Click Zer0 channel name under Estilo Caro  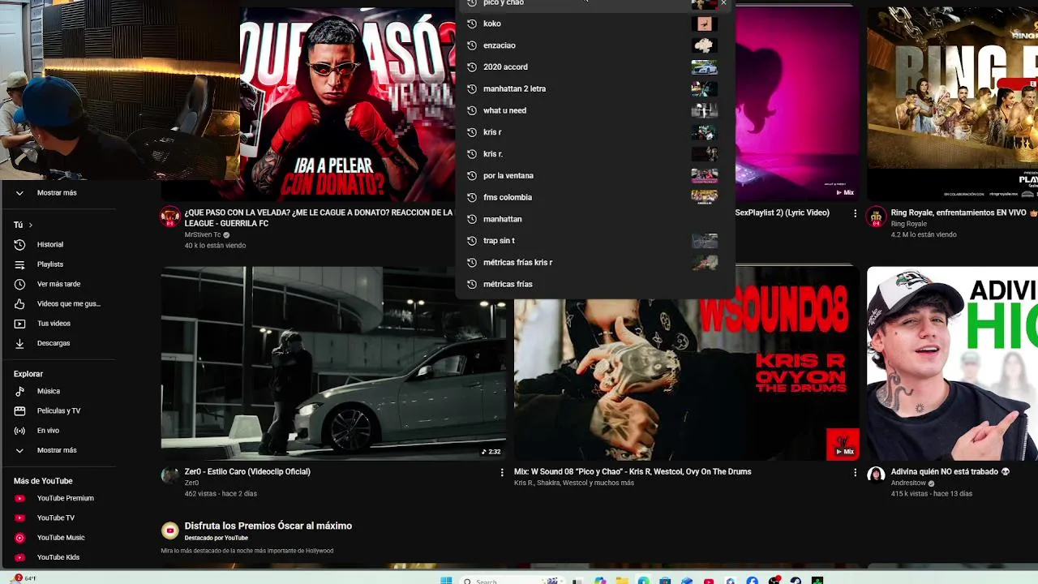191,483
